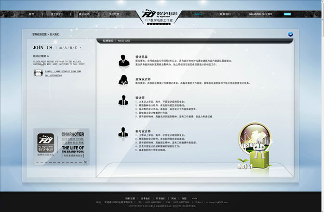Click the 实习设计师 person icon
Viewport: 324px width, 212px height.
(x=123, y=132)
